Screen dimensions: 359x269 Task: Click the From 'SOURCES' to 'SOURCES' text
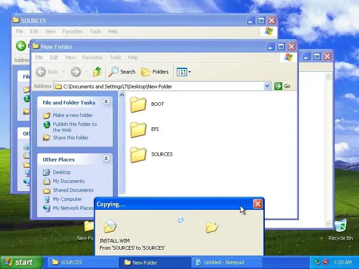coord(132,248)
